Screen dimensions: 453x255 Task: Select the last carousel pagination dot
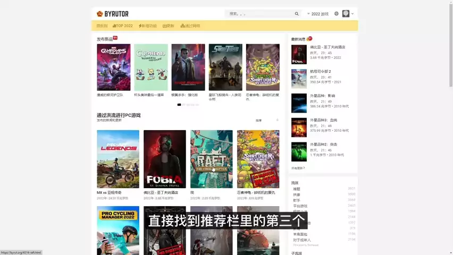(197, 105)
